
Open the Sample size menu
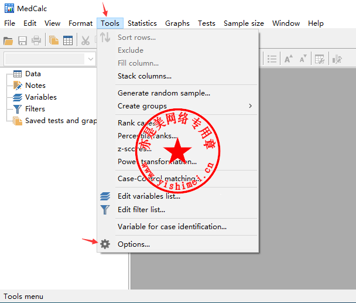244,23
